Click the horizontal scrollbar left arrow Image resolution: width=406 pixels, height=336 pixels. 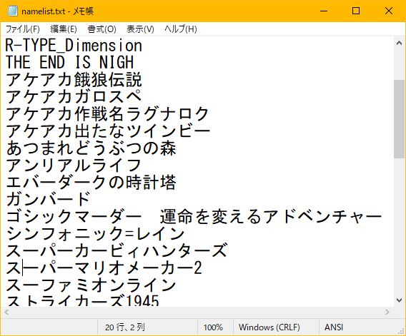(x=6, y=312)
